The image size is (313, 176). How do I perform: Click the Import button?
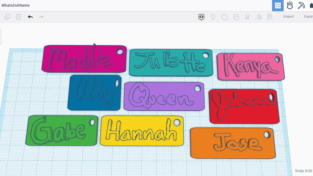[x=288, y=16]
